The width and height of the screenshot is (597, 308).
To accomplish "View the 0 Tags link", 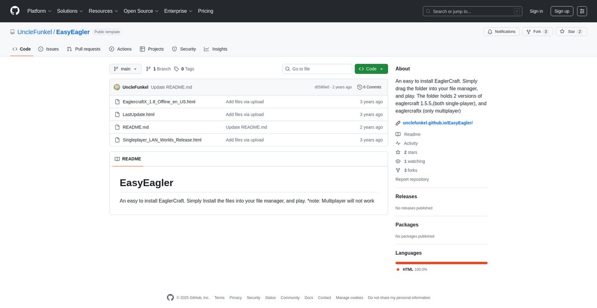I will 184,69.
